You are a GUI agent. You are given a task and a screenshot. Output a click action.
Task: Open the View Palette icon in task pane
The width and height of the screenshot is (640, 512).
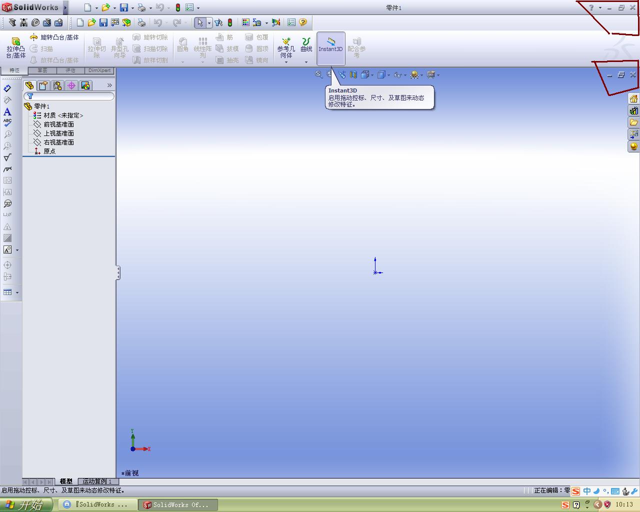tap(633, 134)
